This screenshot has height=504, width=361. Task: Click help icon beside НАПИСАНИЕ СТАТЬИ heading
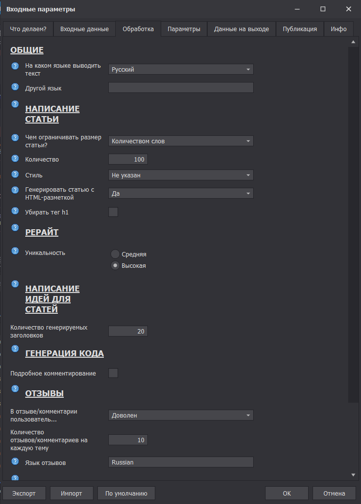point(15,104)
